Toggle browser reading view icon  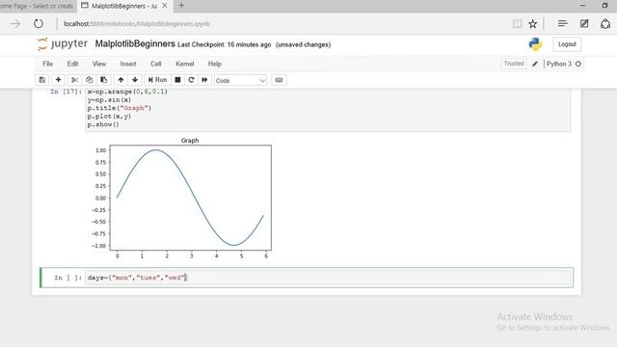click(x=517, y=23)
